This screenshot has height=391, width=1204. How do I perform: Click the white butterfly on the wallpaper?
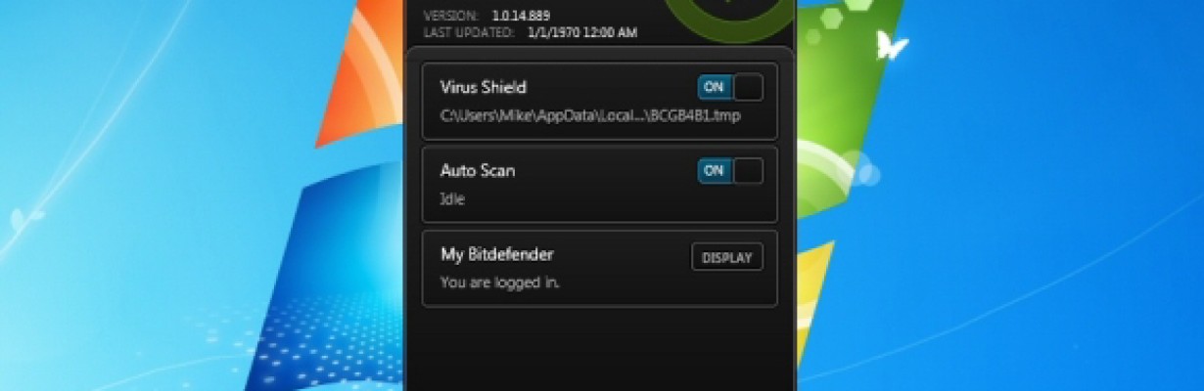(x=891, y=45)
